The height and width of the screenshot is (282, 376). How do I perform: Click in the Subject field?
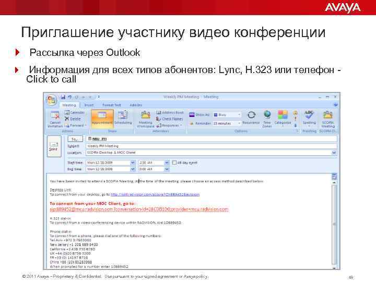211,146
